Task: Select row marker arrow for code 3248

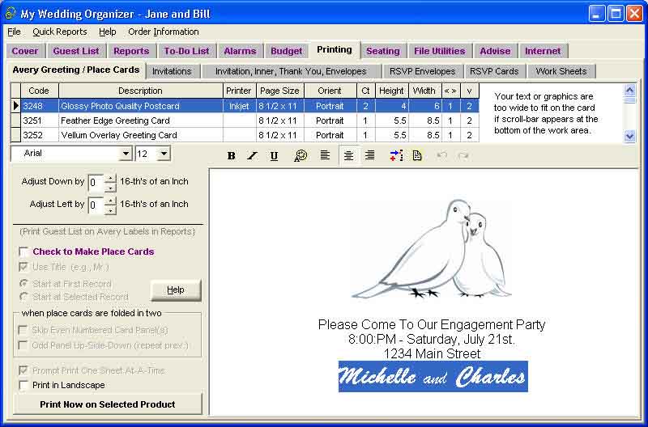Action: [15, 106]
